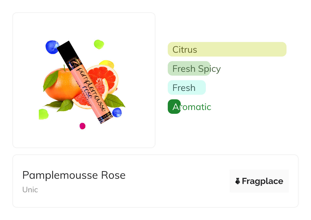The height and width of the screenshot is (220, 311).
Task: Click the yellow blob behind the grapefruit
Action: click(106, 63)
